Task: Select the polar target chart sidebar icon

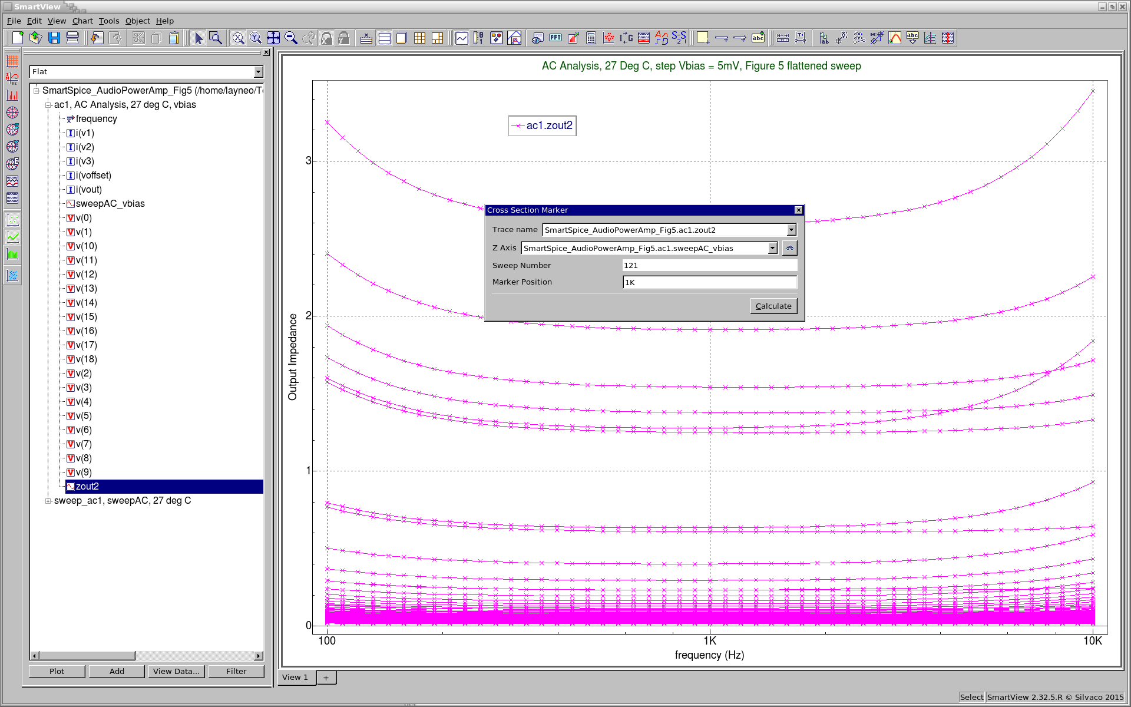Action: pyautogui.click(x=12, y=113)
